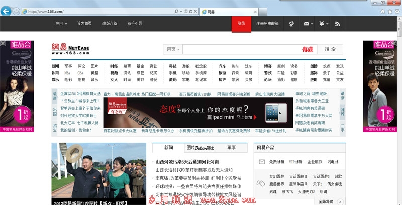
Task: Open Favorites star icon
Action: coord(390,11)
